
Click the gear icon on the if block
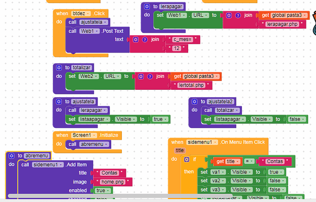pyautogui.click(x=186, y=159)
